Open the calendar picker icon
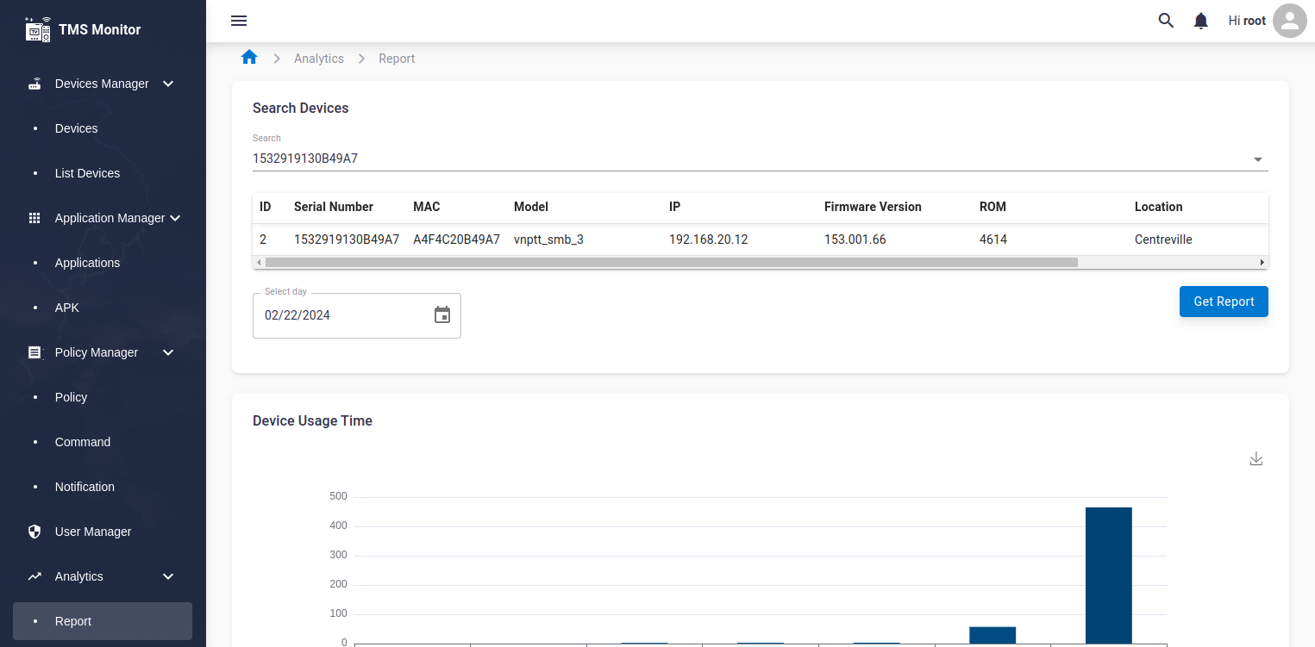This screenshot has height=647, width=1315. [x=442, y=315]
